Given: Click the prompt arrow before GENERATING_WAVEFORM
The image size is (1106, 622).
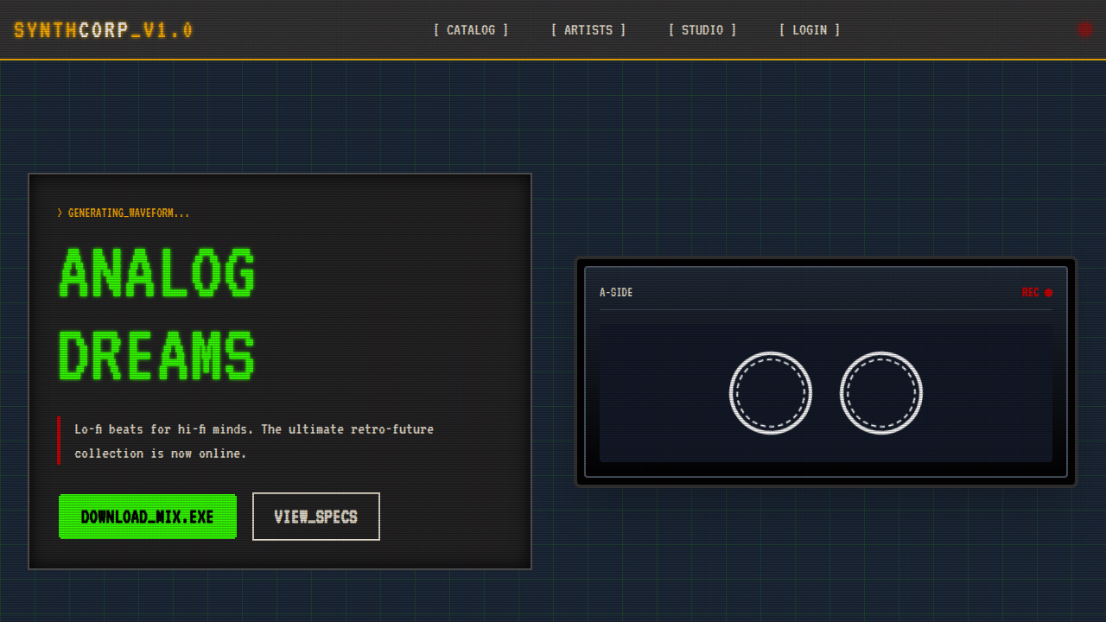Looking at the screenshot, I should [x=60, y=213].
